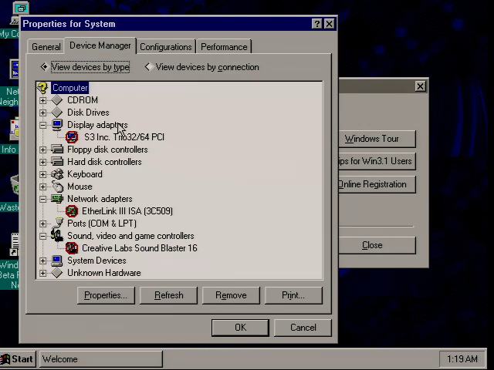Screen dimensions: 494x370
Task: Click the 1:19 AM taskbar clock
Action: (x=462, y=359)
